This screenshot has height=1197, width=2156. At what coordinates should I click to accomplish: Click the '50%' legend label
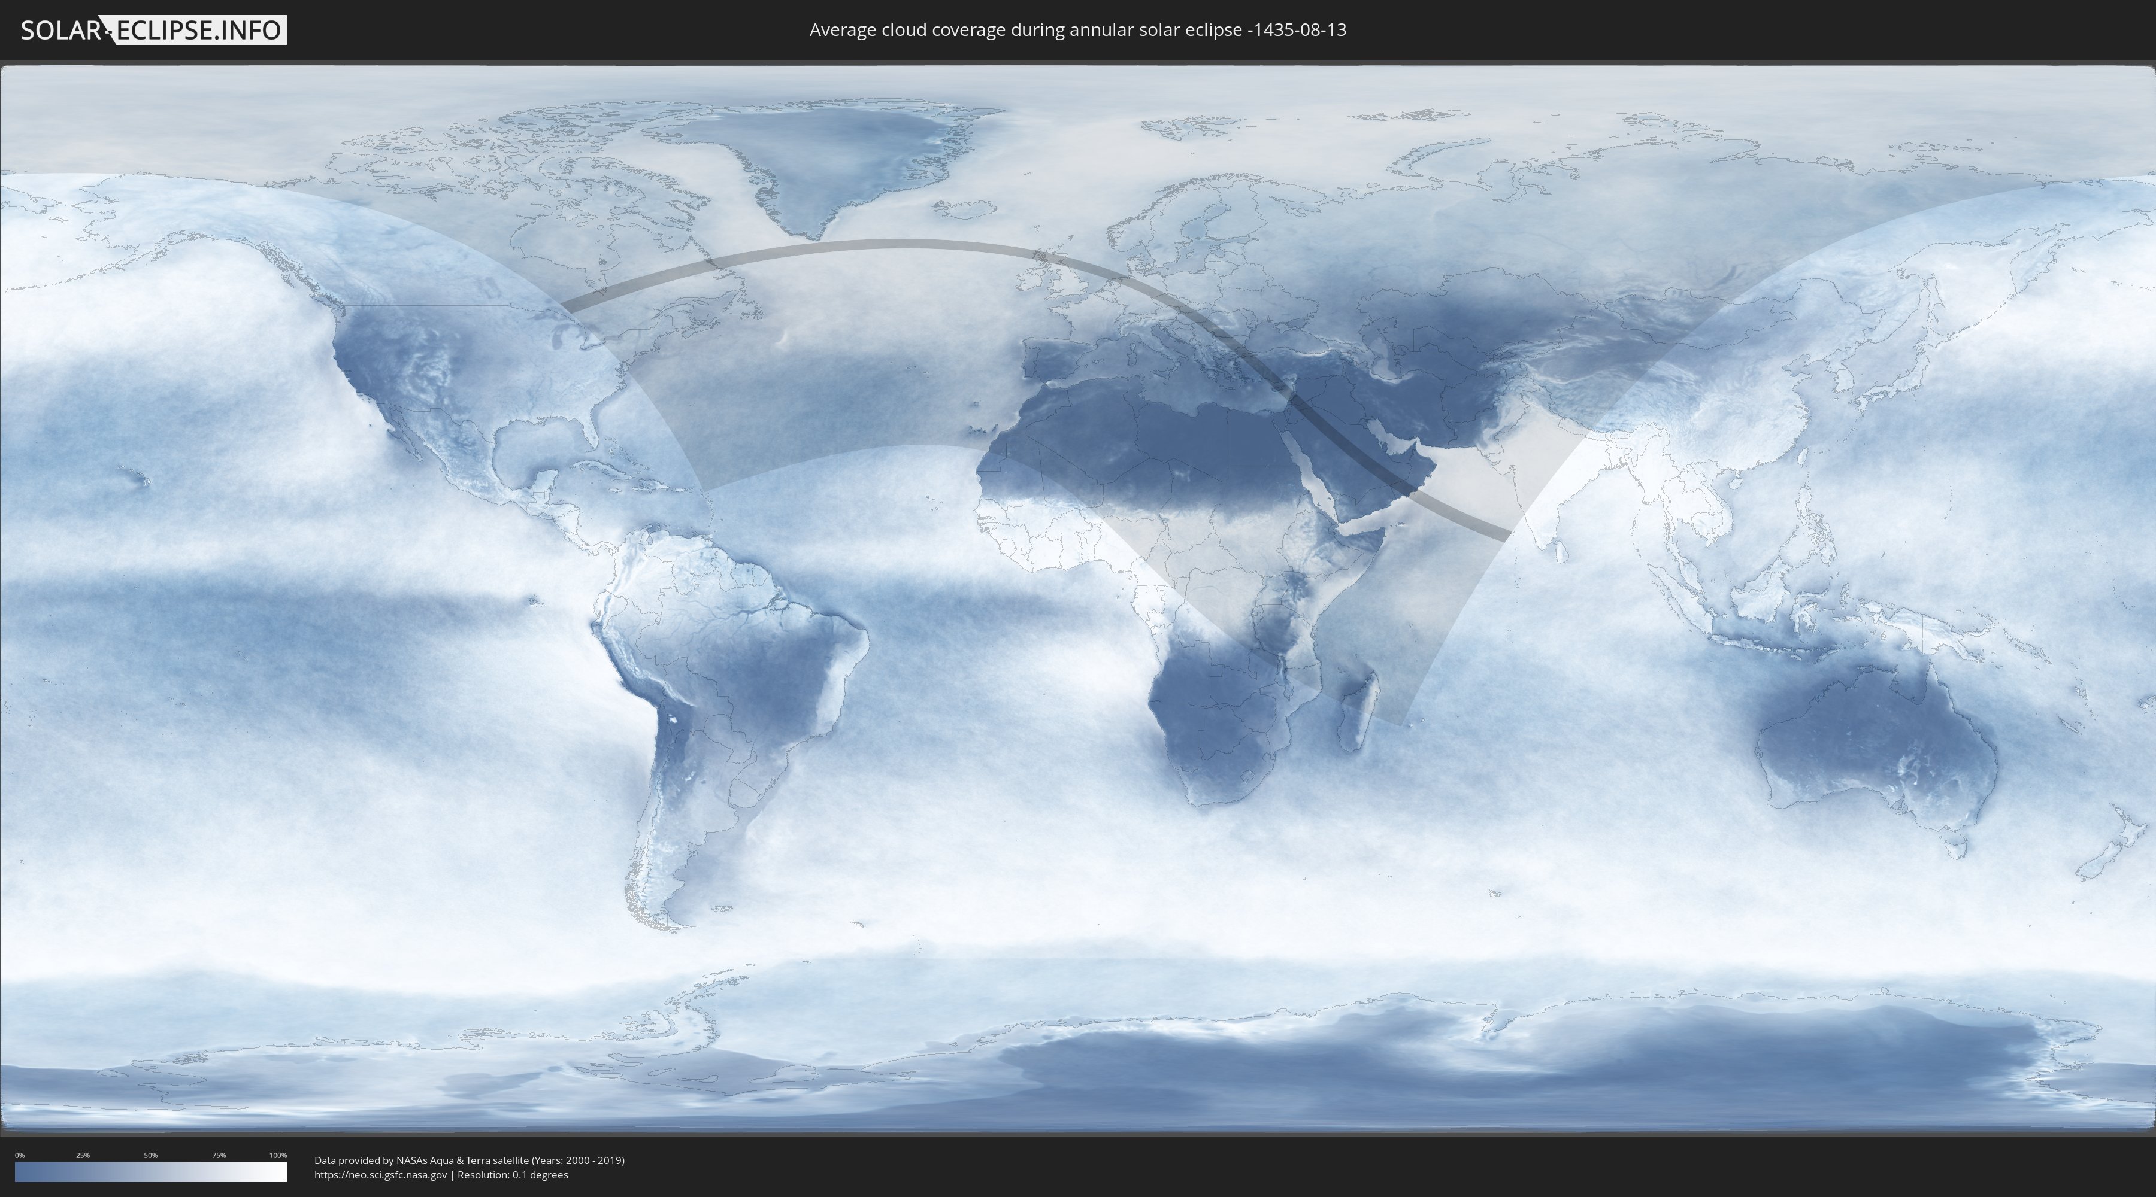151,1155
